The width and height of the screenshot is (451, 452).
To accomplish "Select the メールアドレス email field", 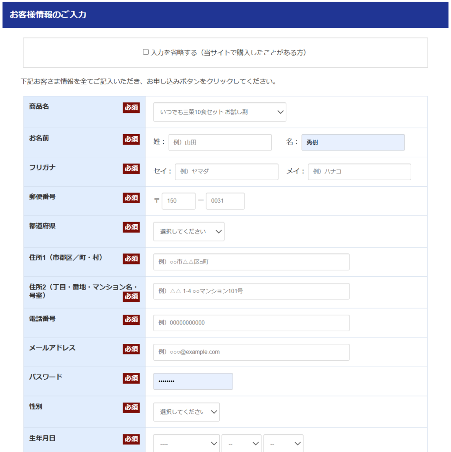I will pos(251,352).
